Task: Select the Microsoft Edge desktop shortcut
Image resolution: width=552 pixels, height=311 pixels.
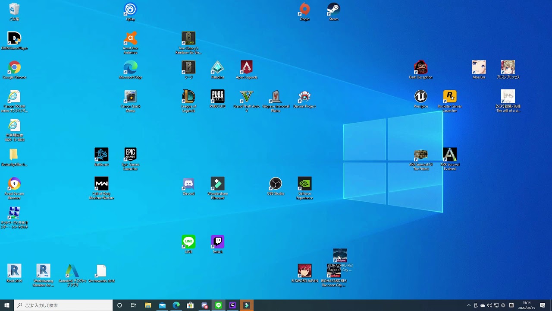Action: [x=130, y=70]
